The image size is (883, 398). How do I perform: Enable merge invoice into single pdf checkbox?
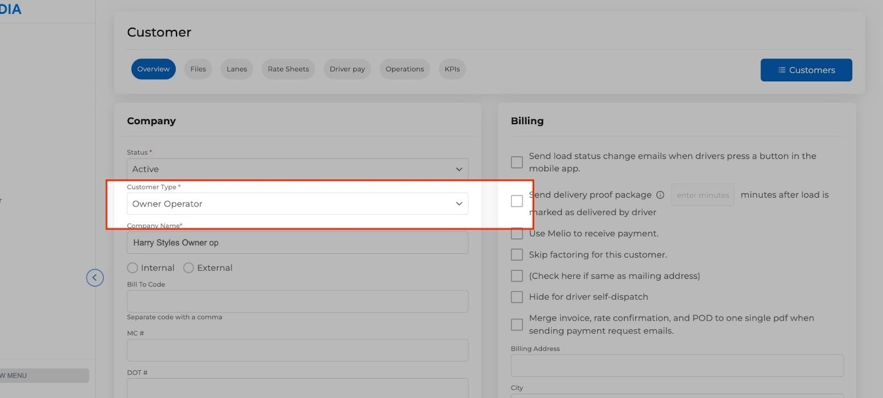[x=517, y=325]
